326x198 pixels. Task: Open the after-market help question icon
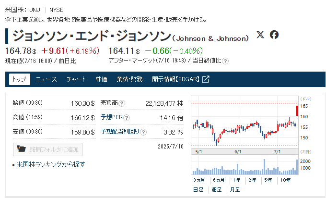225,61
